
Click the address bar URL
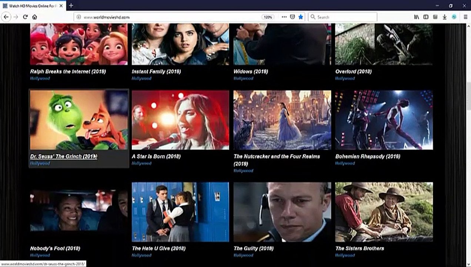[x=106, y=17]
